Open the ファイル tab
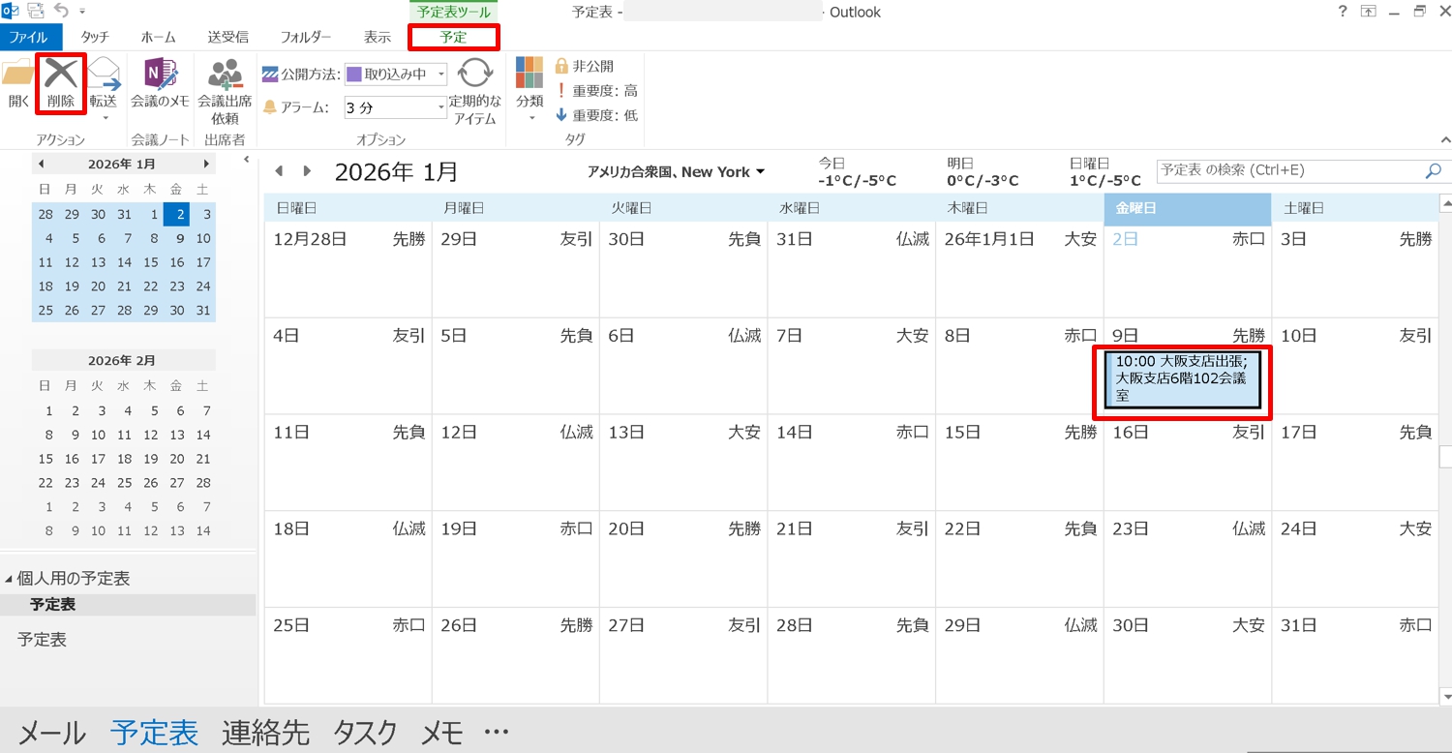This screenshot has width=1452, height=753. pos(28,38)
